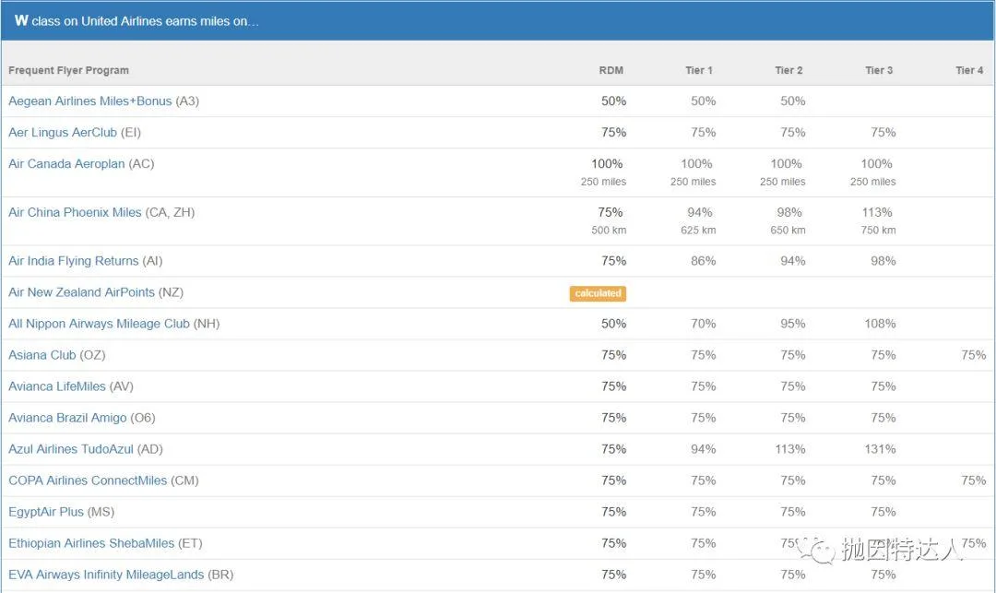This screenshot has height=593, width=996.
Task: Open Aegean Airlines Miles+Bonus program link
Action: point(90,101)
